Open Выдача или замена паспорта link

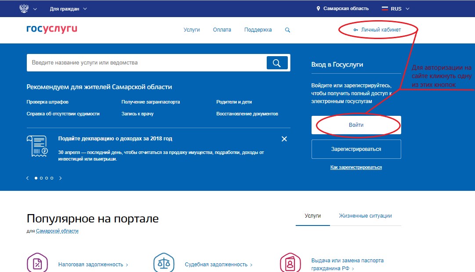click(x=348, y=265)
